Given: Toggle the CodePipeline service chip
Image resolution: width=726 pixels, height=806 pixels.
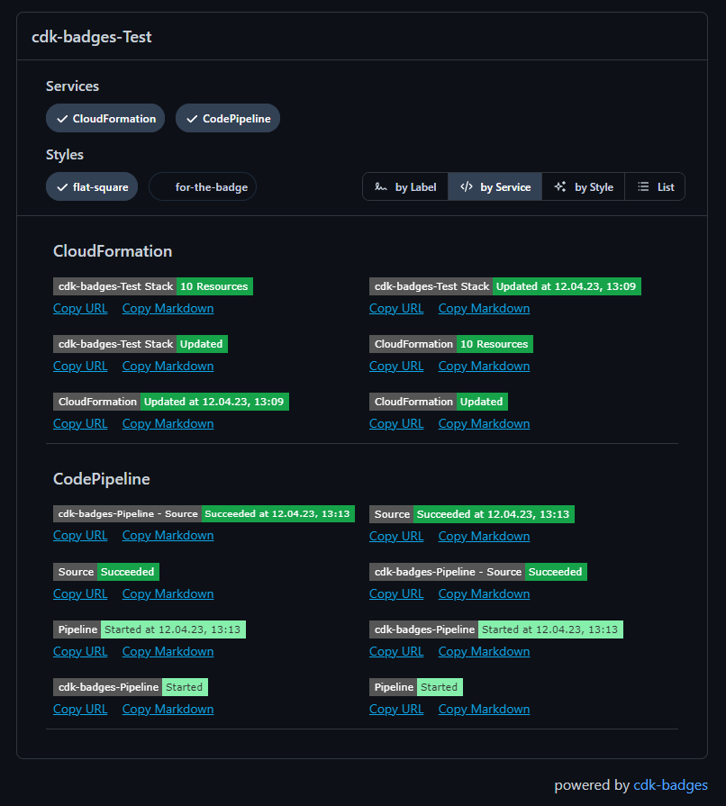Looking at the screenshot, I should pyautogui.click(x=228, y=118).
